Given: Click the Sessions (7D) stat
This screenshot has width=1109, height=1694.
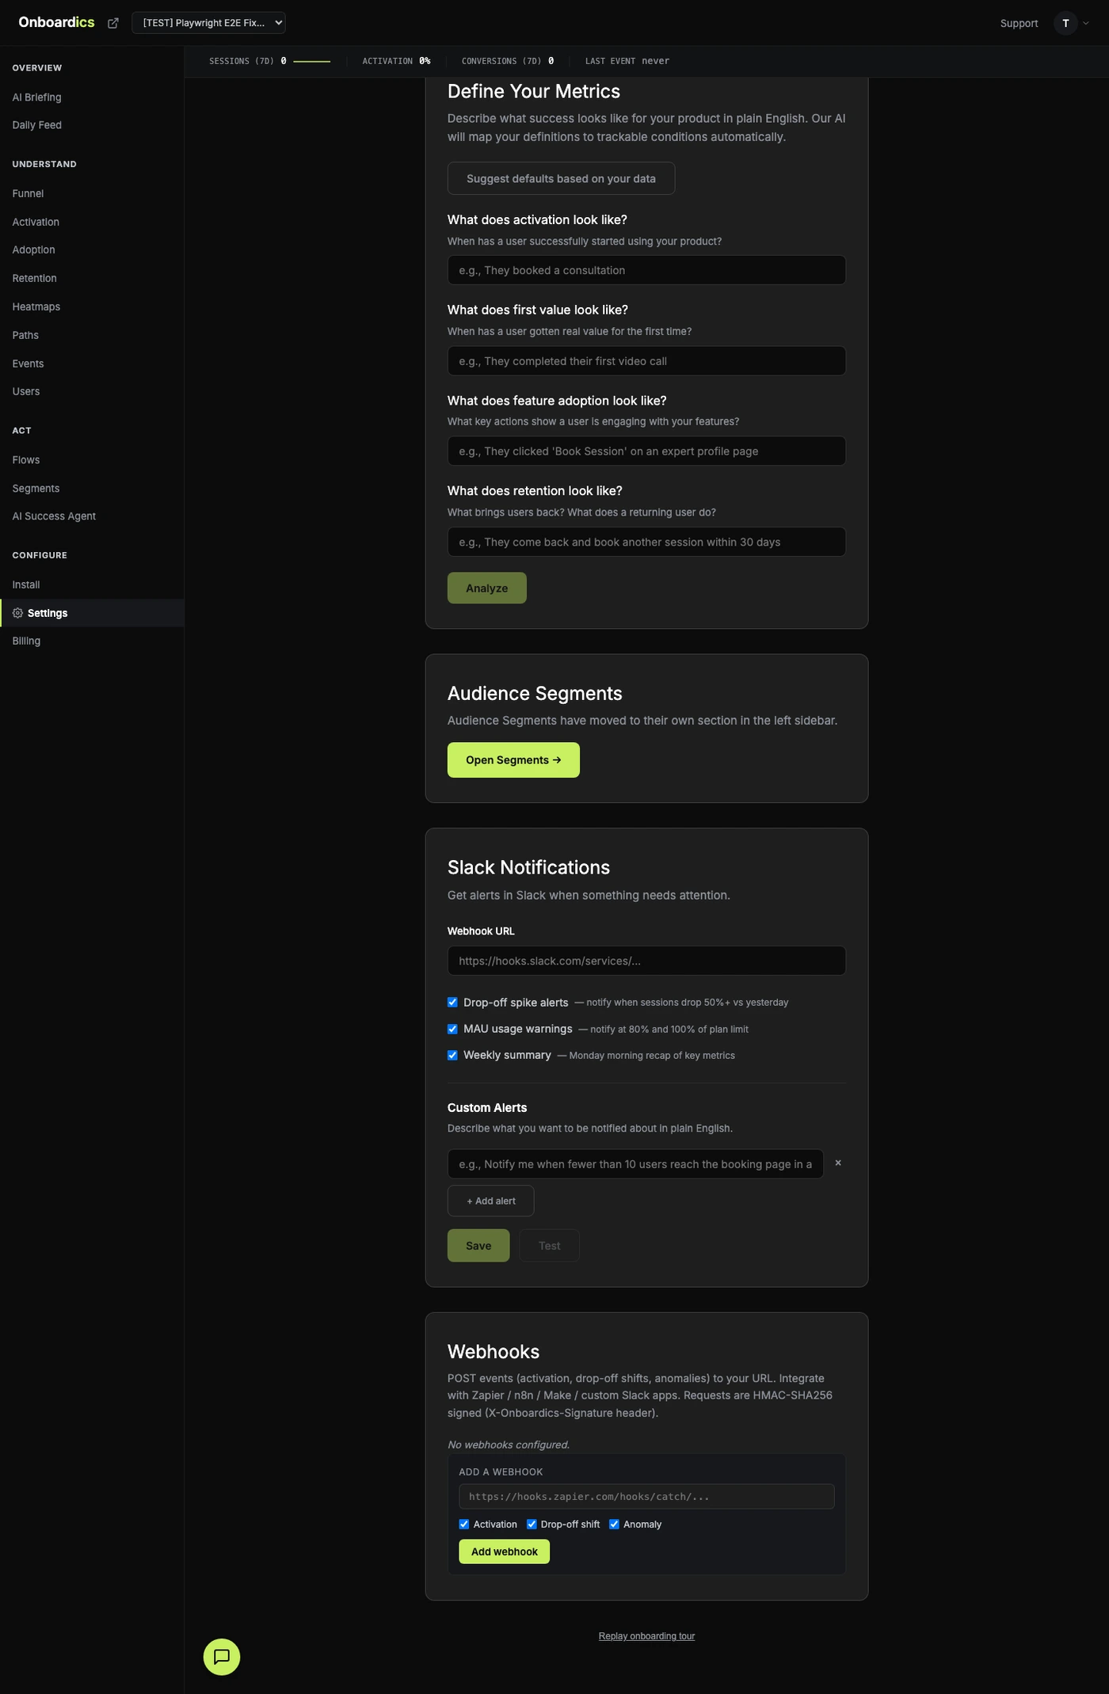Looking at the screenshot, I should click(x=269, y=61).
